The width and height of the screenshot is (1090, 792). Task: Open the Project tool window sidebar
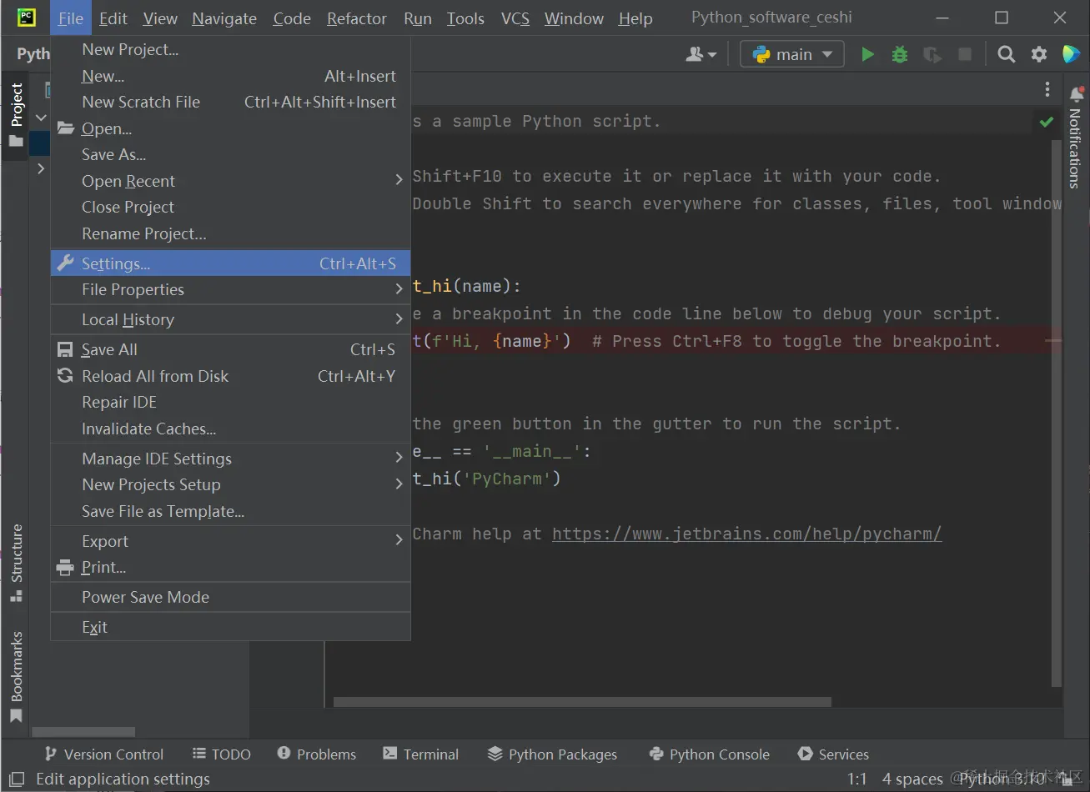[16, 115]
